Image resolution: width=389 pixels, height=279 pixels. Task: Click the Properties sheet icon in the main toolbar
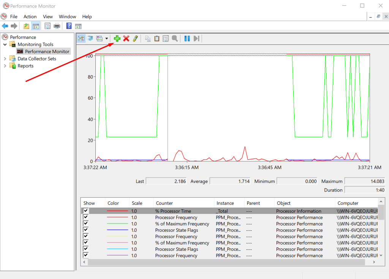click(47, 26)
